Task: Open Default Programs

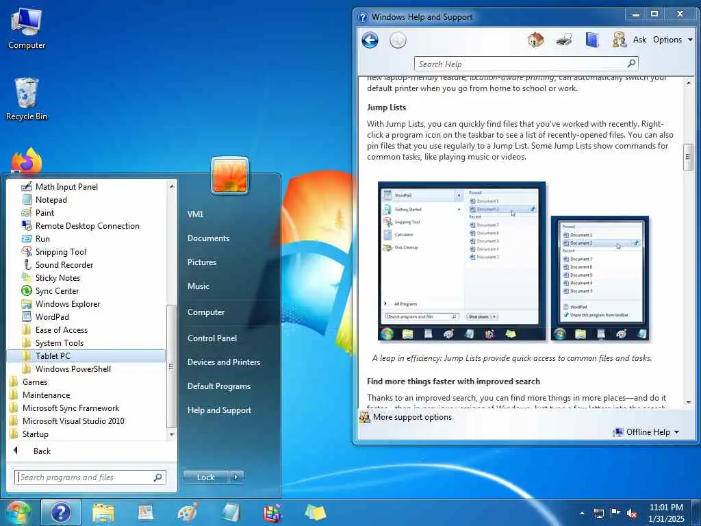Action: coord(218,386)
